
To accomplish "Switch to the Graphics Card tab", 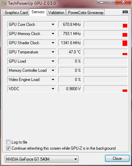I will [16, 13].
